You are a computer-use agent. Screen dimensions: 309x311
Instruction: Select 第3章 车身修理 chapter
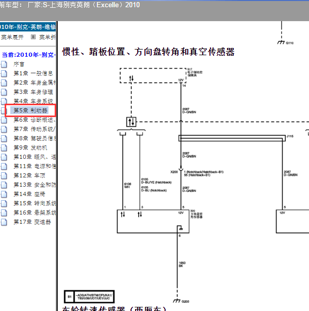33,92
